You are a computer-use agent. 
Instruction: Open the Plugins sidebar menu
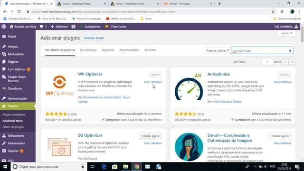pyautogui.click(x=18, y=106)
